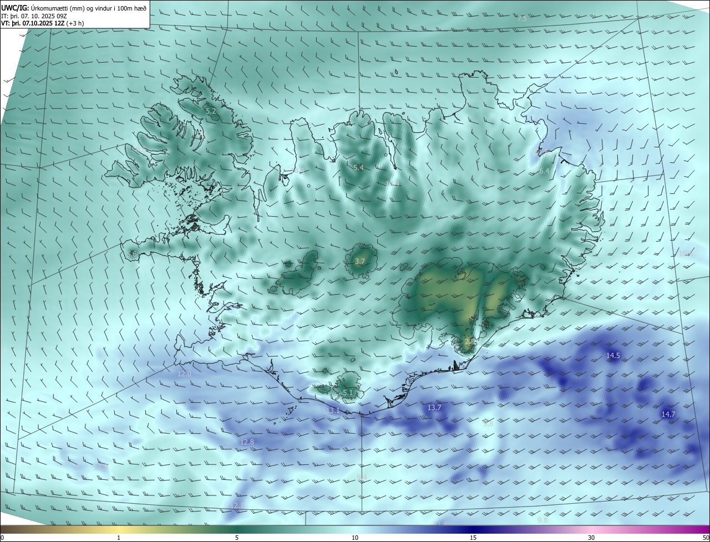Click the 5.2 value label in the Westfjords
This screenshot has height=542, width=710.
[x=211, y=111]
